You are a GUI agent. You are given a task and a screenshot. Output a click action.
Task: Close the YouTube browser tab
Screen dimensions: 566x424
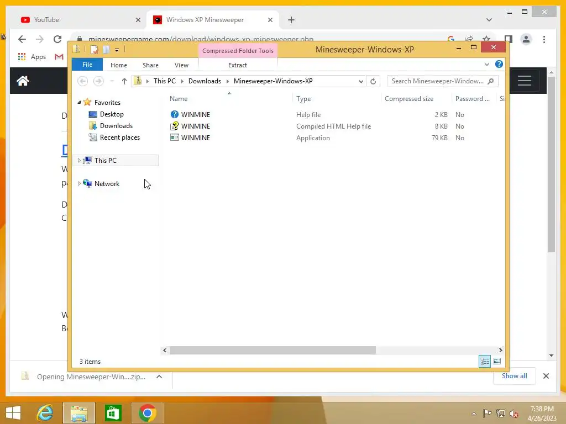click(138, 20)
